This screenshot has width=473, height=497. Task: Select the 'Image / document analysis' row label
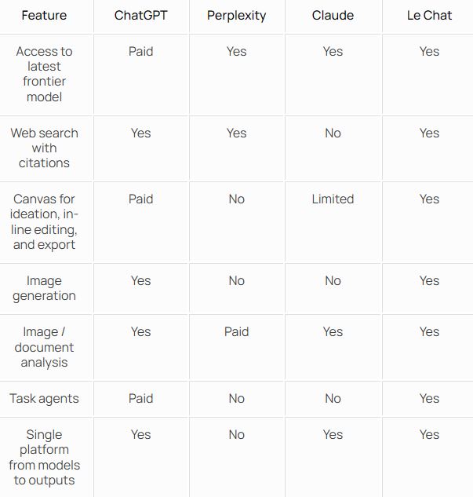(44, 347)
